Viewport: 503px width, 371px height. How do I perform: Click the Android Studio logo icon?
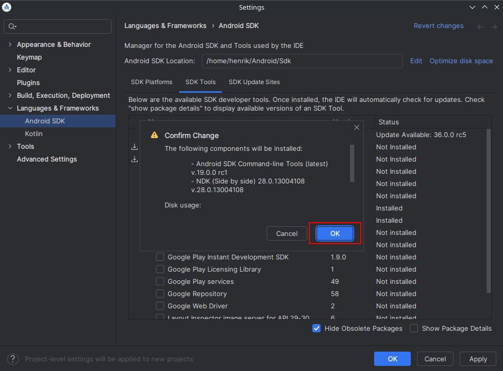(7, 7)
